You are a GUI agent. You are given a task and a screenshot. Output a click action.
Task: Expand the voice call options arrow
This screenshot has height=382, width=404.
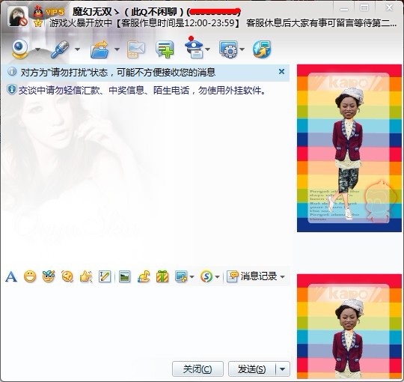pos(77,49)
